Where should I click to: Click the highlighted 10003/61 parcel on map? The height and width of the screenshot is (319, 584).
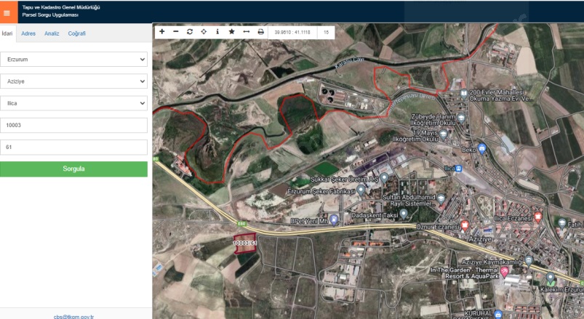[x=245, y=243]
